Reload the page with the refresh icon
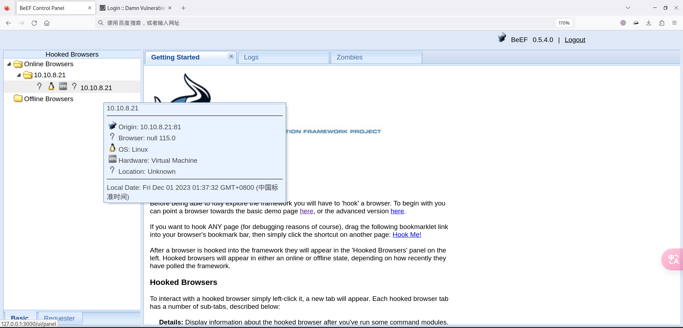Viewport: 683px width, 328px height. tap(34, 23)
